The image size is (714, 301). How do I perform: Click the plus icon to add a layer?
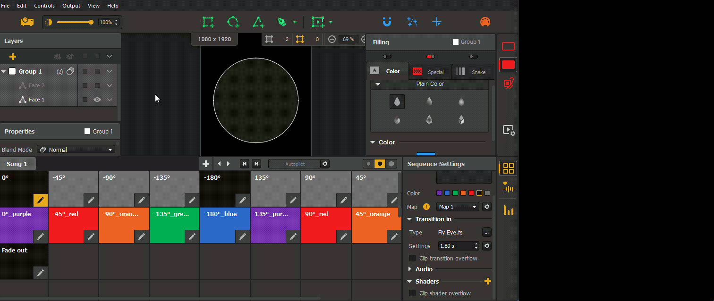coord(12,56)
